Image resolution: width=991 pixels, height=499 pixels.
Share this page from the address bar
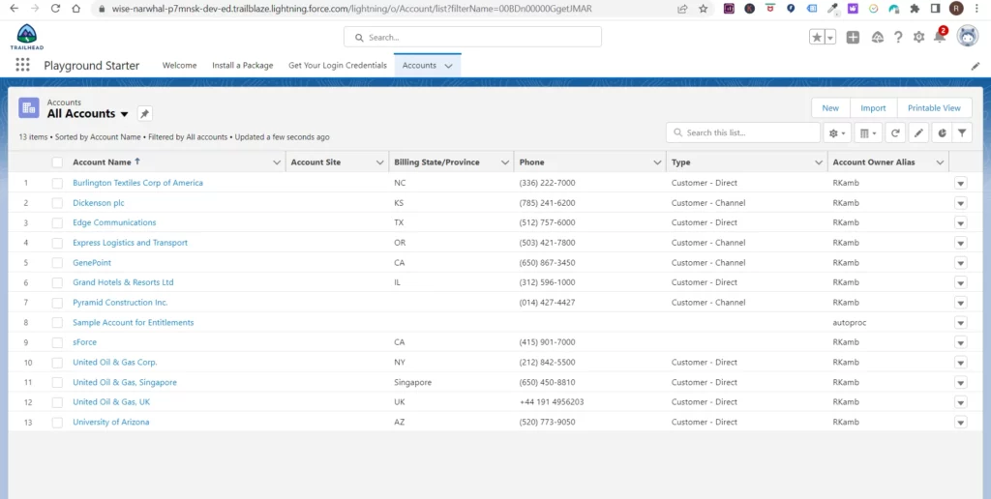[682, 9]
